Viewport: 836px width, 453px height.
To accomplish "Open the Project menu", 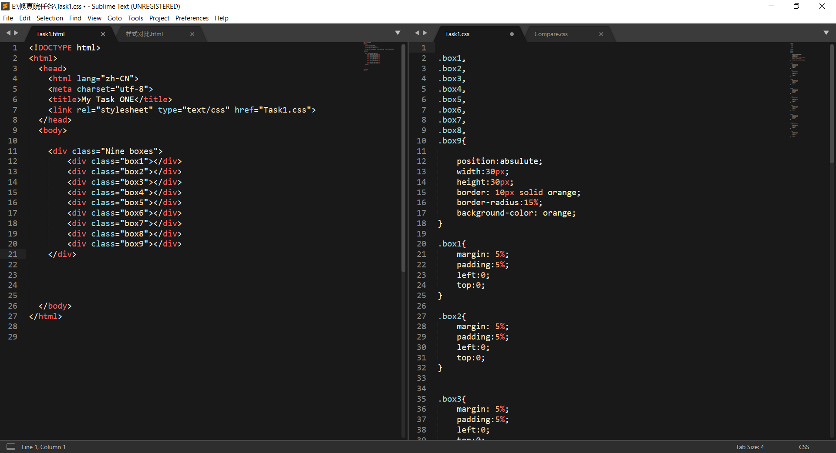I will pos(159,18).
